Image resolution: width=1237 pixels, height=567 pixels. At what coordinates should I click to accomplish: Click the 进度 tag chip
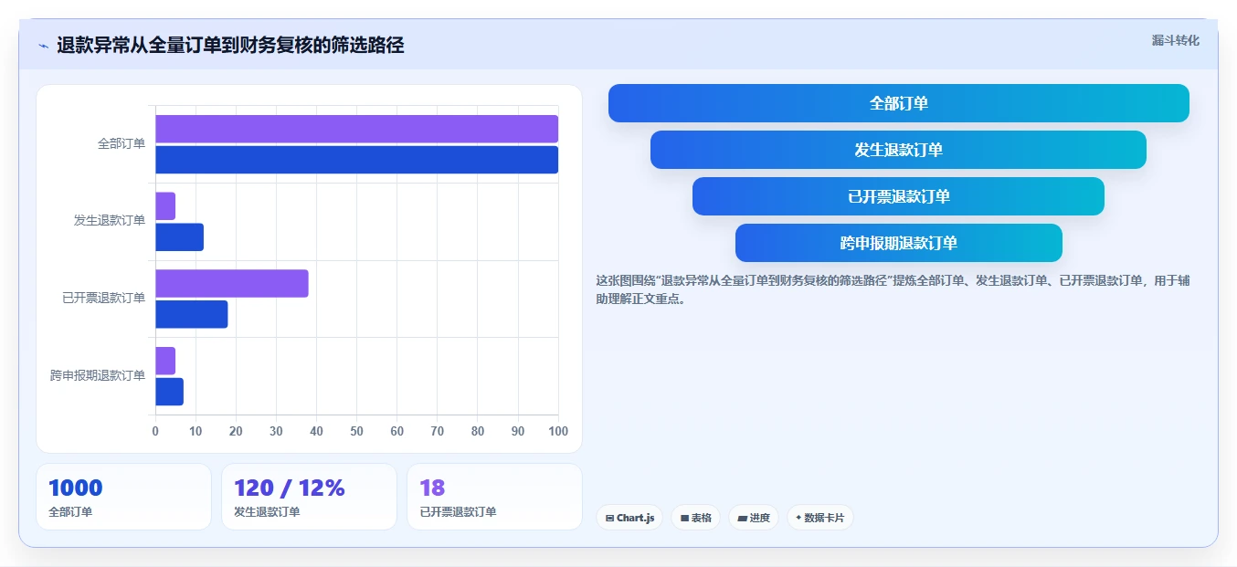click(754, 518)
